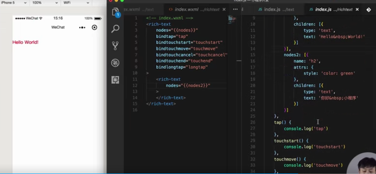Screen dimensions: 376x174
Task: Open the Search magnifier in activity bar
Action: click(116, 29)
